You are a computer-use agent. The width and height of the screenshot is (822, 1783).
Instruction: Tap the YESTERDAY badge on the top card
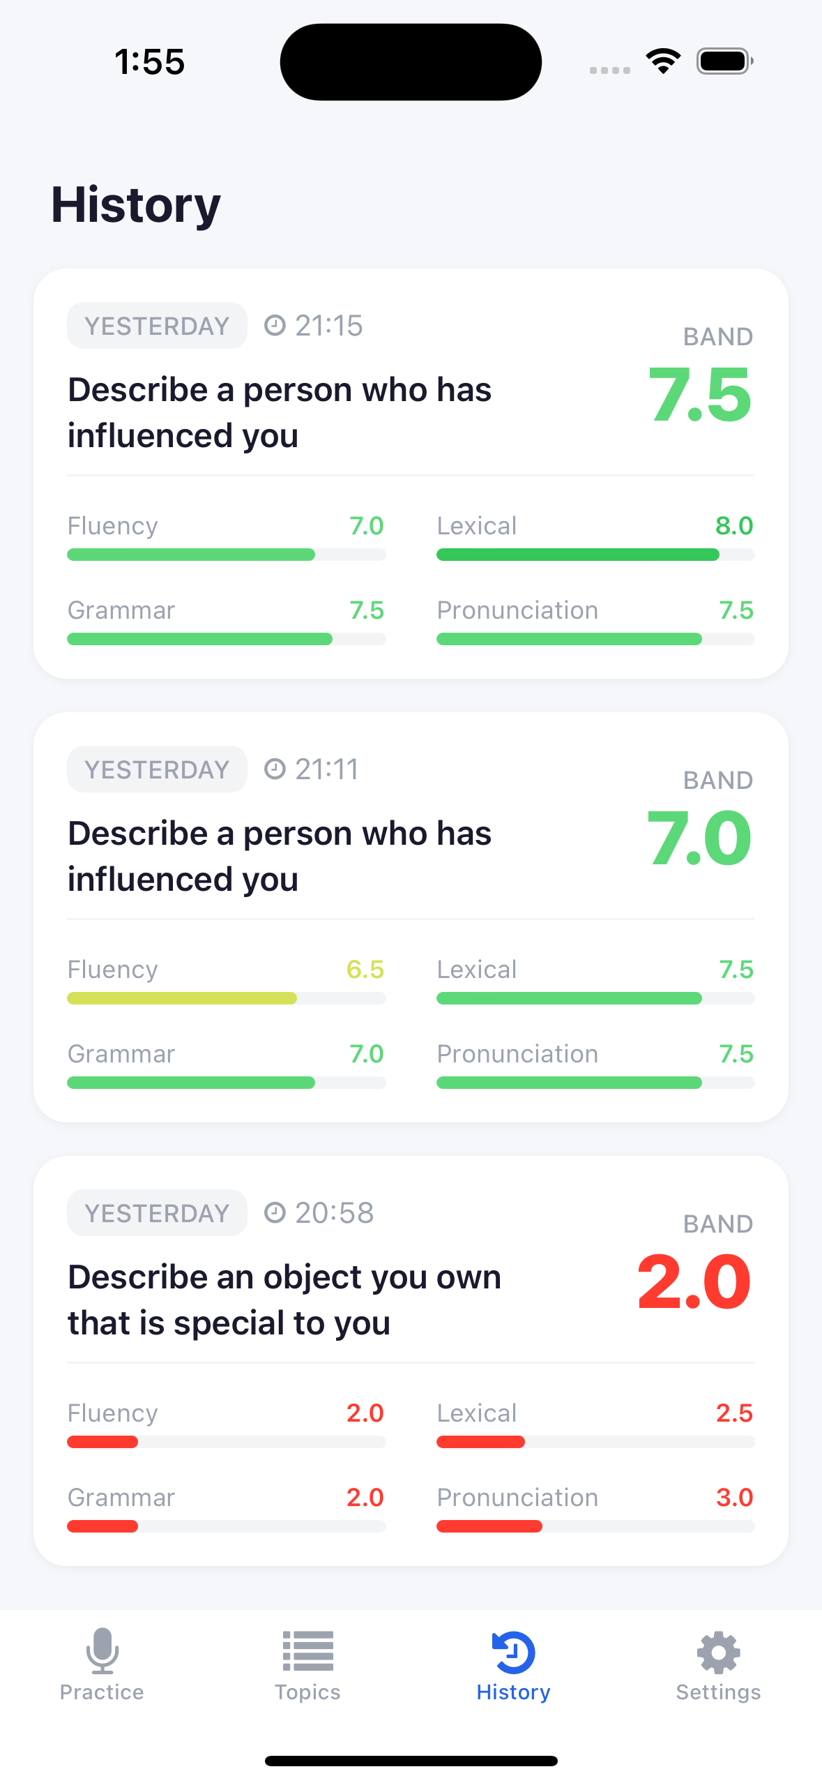pyautogui.click(x=156, y=324)
